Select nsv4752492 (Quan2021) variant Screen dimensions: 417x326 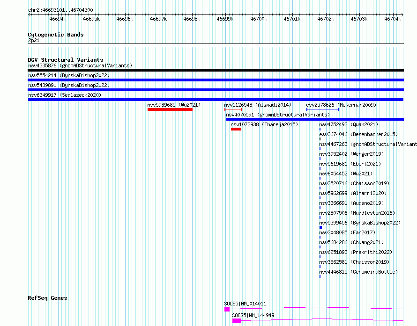[349, 124]
